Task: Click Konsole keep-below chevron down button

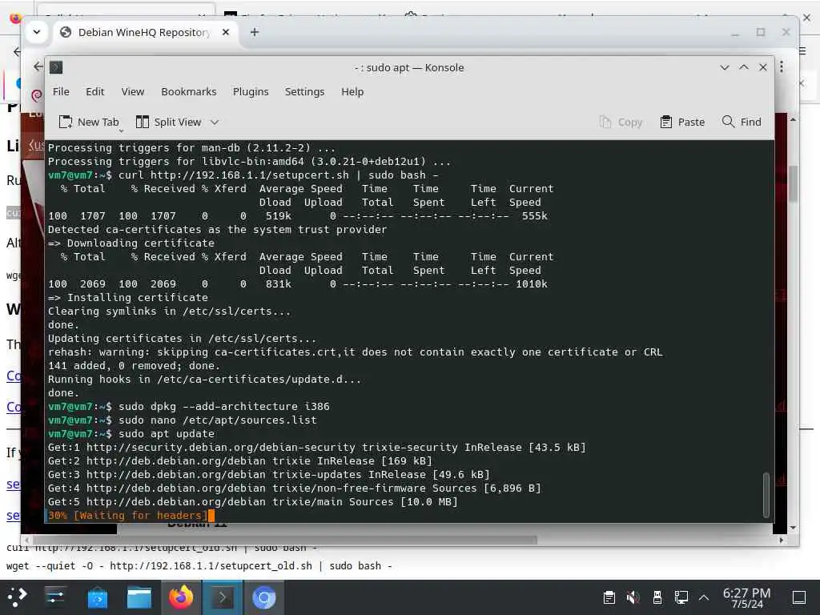Action: [x=724, y=67]
